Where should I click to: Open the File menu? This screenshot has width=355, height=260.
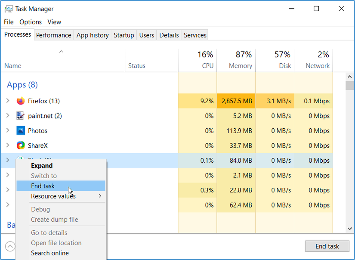click(x=9, y=22)
